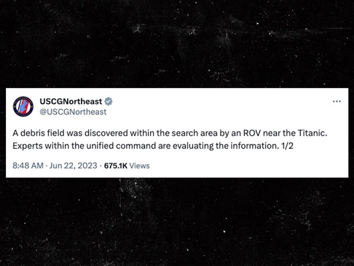Click the blue verified checkmark badge
Image resolution: width=354 pixels, height=266 pixels.
(109, 102)
